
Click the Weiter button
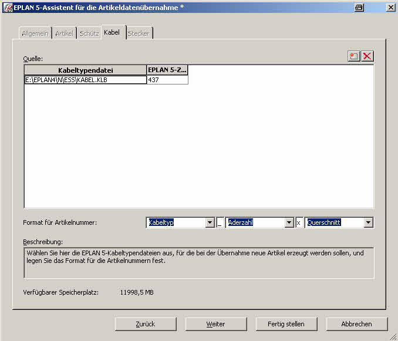pos(216,324)
